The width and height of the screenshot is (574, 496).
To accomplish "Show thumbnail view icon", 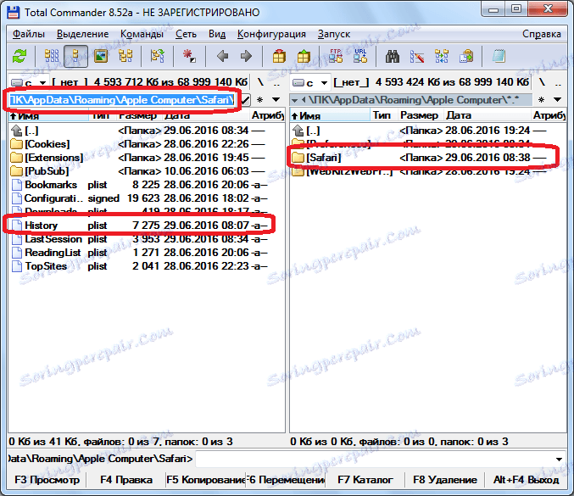I will tap(101, 56).
